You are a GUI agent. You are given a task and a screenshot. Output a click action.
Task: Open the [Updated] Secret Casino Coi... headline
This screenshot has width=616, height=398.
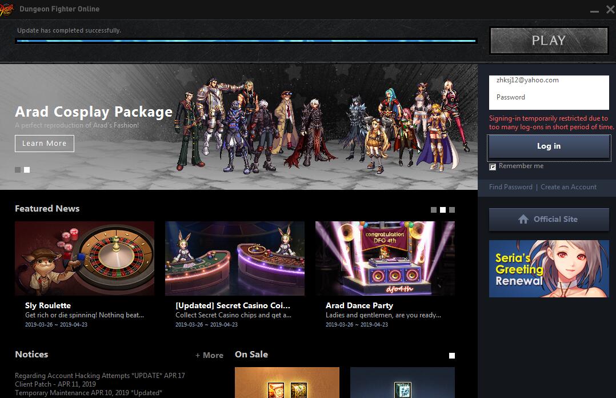pyautogui.click(x=233, y=305)
